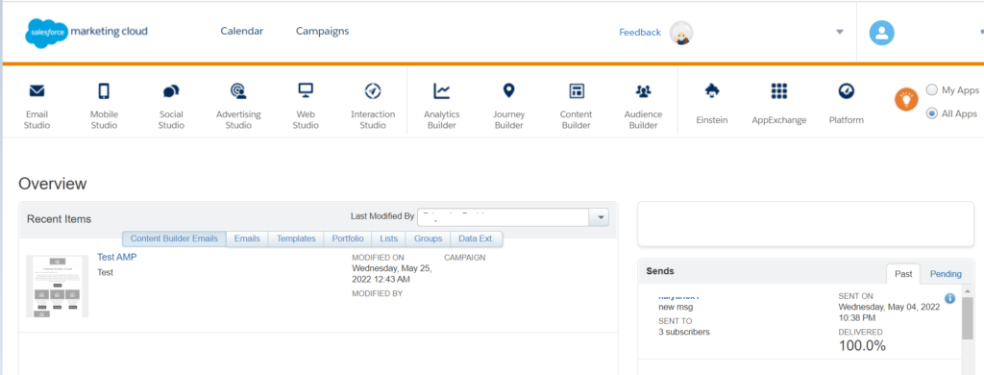
Task: Click the Salesforce Marketing Cloud logo
Action: click(86, 32)
